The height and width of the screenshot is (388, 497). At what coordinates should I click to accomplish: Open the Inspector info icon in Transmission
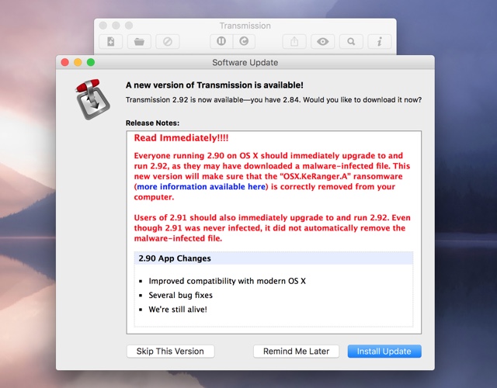point(380,41)
